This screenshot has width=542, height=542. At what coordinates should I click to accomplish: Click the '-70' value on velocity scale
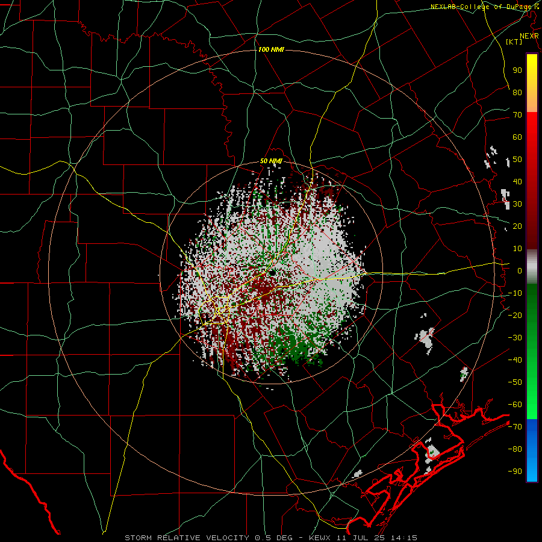point(515,426)
